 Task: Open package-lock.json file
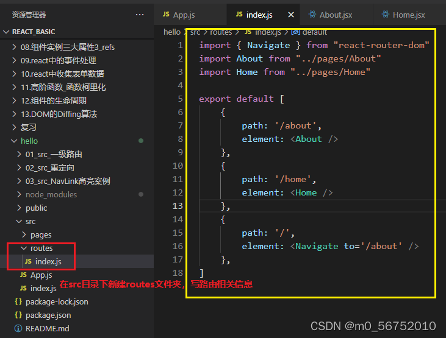pyautogui.click(x=57, y=301)
